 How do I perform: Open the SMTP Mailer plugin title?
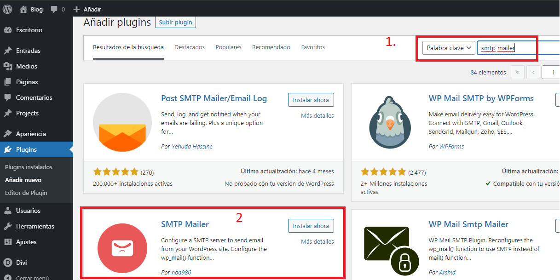tap(185, 224)
